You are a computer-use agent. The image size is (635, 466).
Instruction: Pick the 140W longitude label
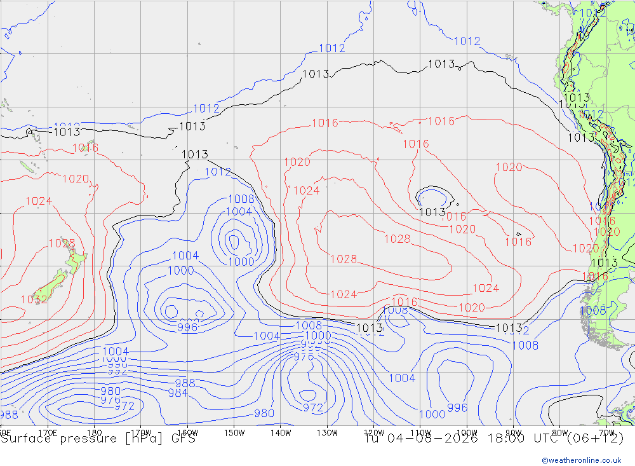[x=281, y=433]
